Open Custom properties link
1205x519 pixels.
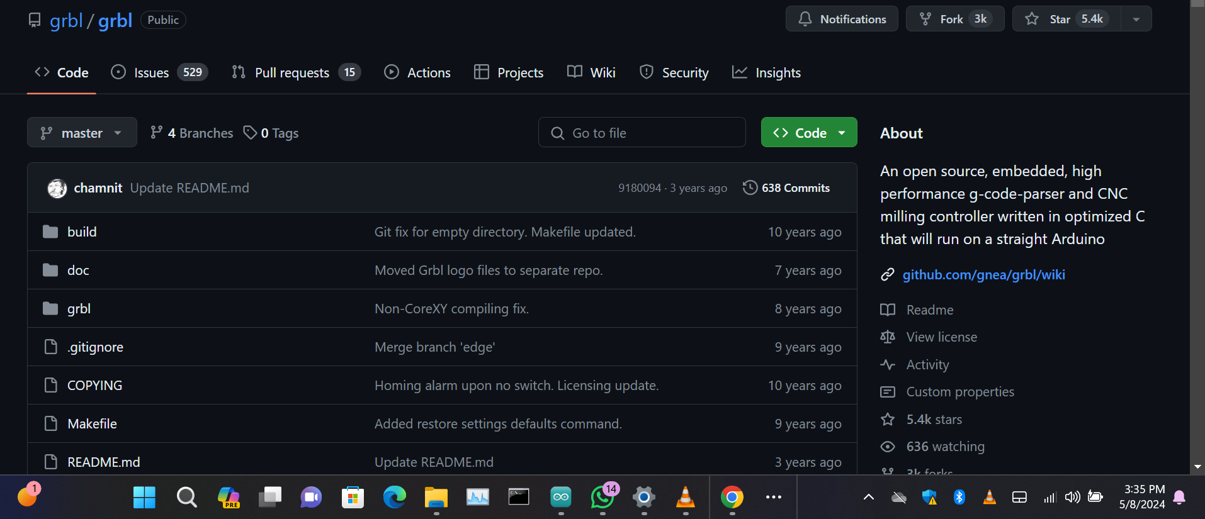click(960, 391)
